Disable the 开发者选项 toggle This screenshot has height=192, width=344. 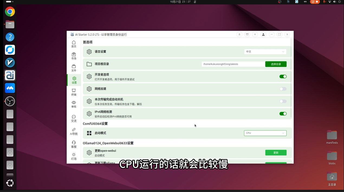click(x=283, y=77)
